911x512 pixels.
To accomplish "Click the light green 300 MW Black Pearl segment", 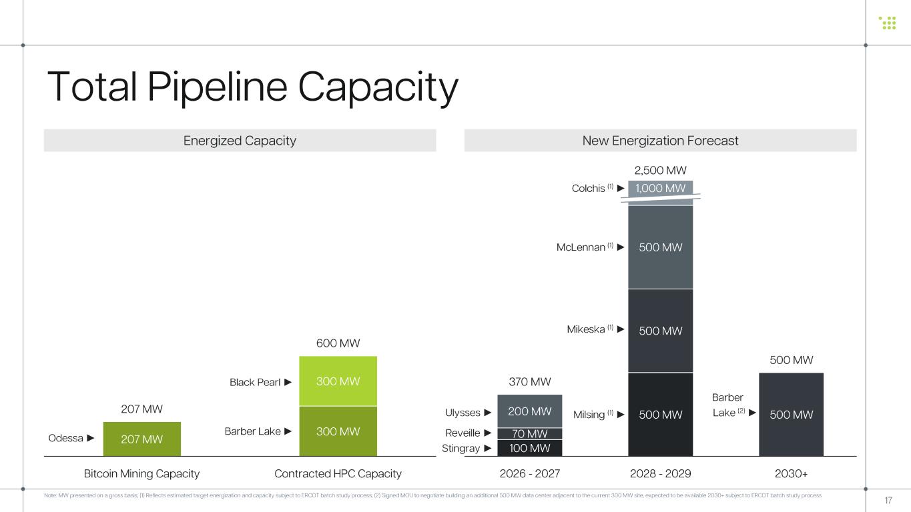I will [338, 381].
